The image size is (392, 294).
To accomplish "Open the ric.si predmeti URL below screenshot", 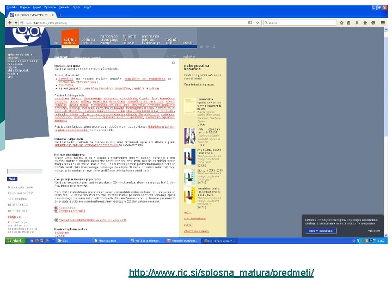I will coord(221,273).
